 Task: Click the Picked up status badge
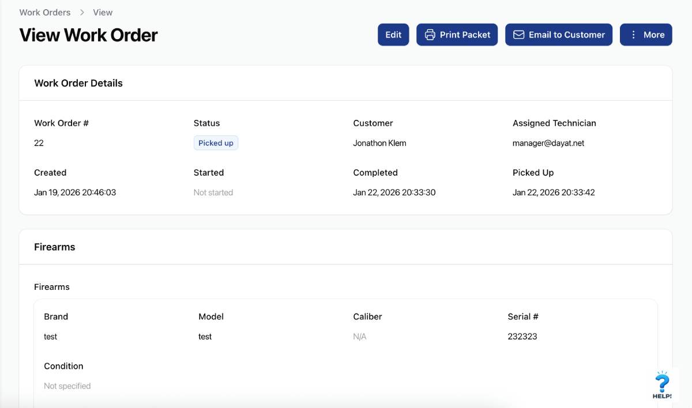pos(216,142)
